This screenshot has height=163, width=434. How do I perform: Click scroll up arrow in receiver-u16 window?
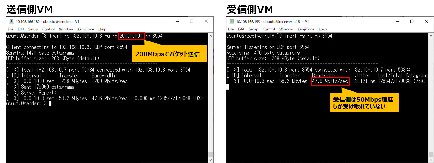pyautogui.click(x=431, y=35)
